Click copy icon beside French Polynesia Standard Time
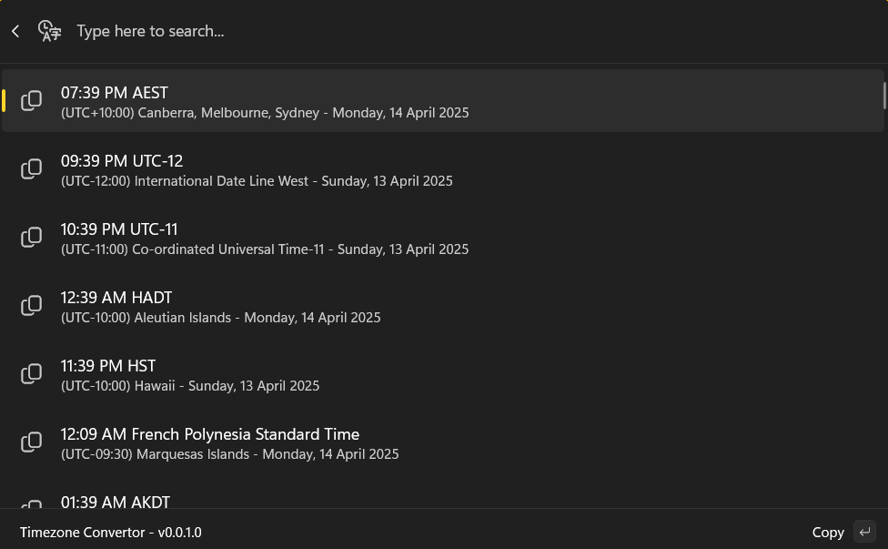 tap(32, 442)
